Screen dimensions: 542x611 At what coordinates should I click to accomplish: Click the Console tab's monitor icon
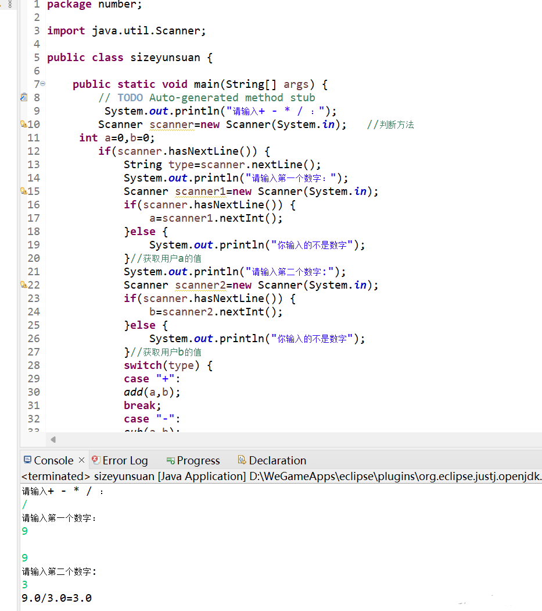[x=27, y=460]
